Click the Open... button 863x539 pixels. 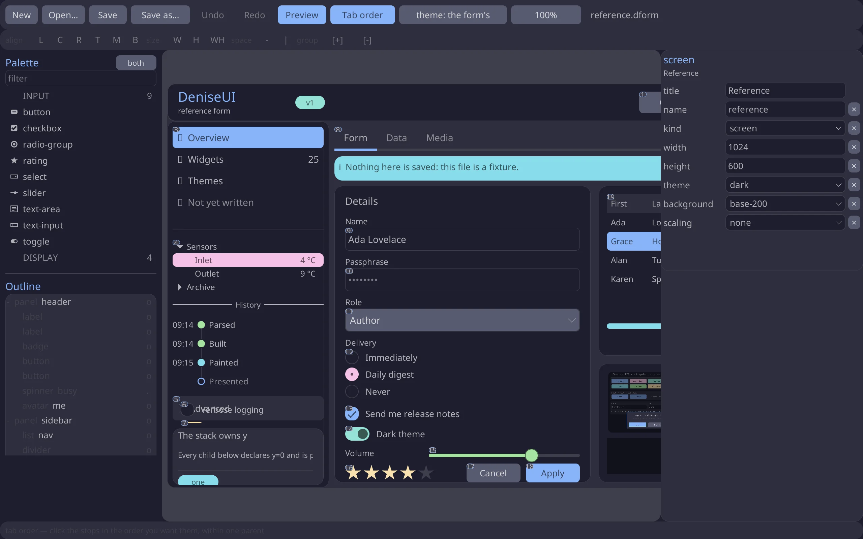click(x=63, y=15)
